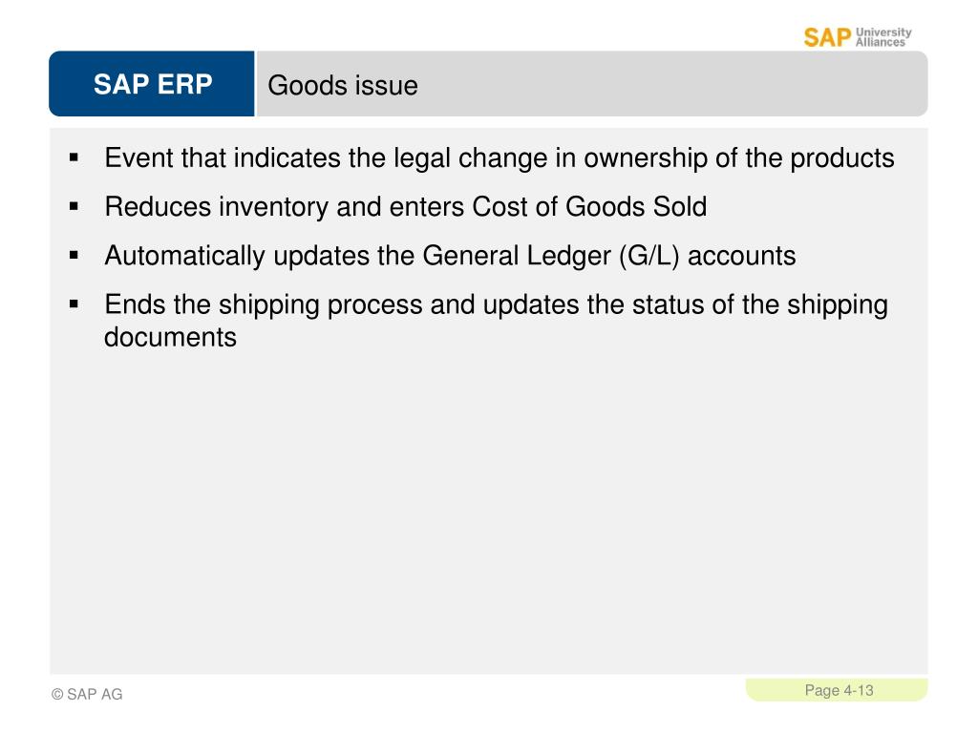Click the © SAP AG copyright text
Screen dimensions: 978x733
[87, 695]
